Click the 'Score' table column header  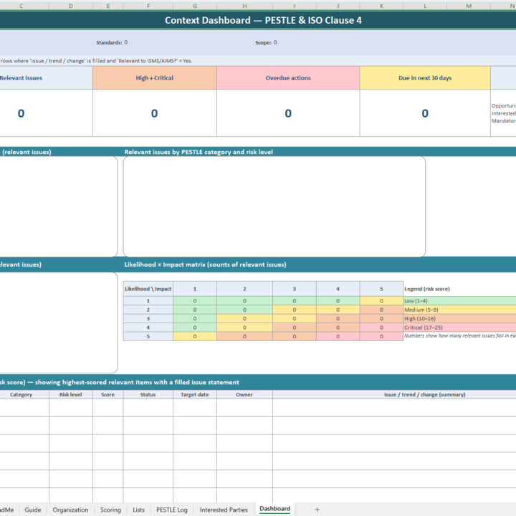coord(108,395)
